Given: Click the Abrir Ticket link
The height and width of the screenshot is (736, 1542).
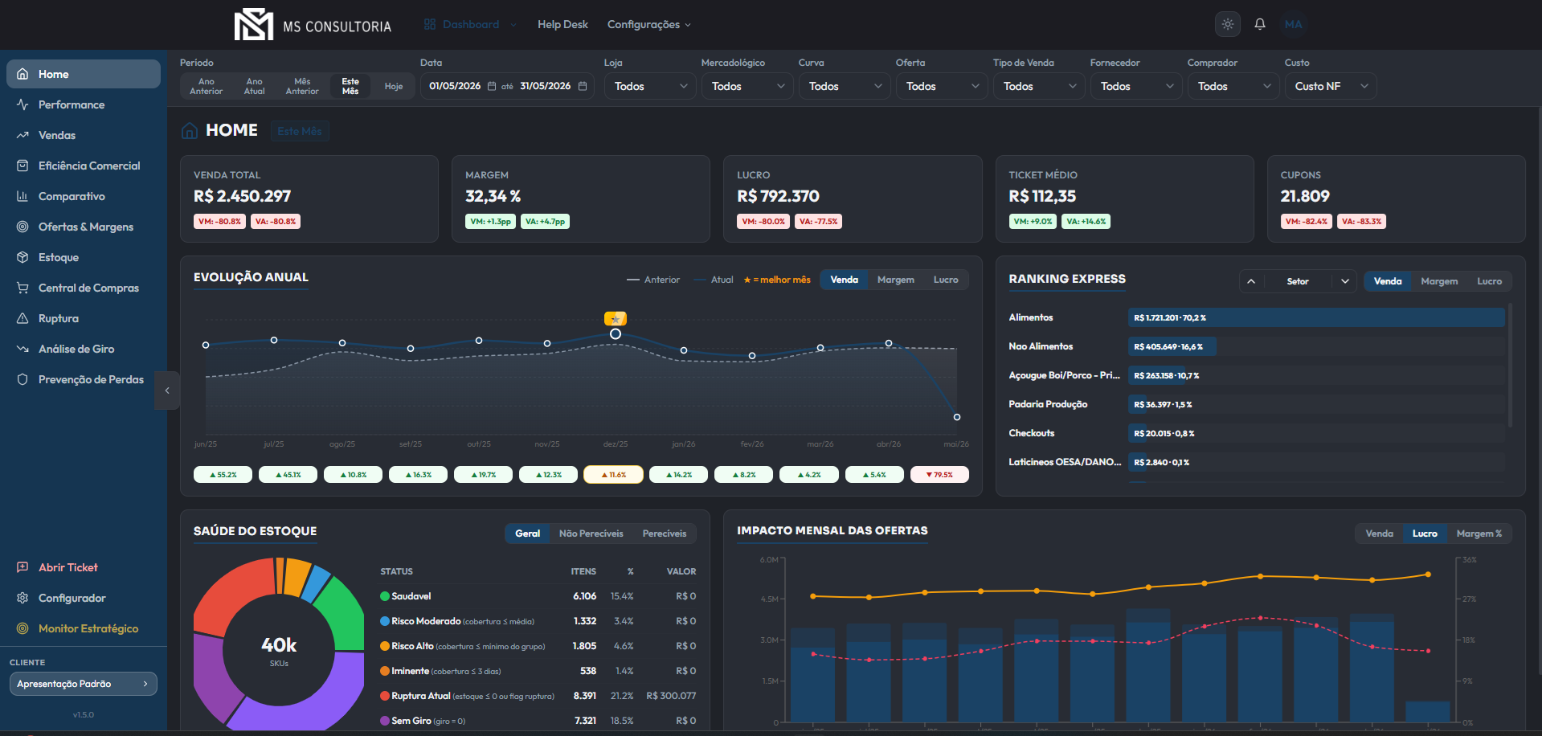Looking at the screenshot, I should pos(68,567).
